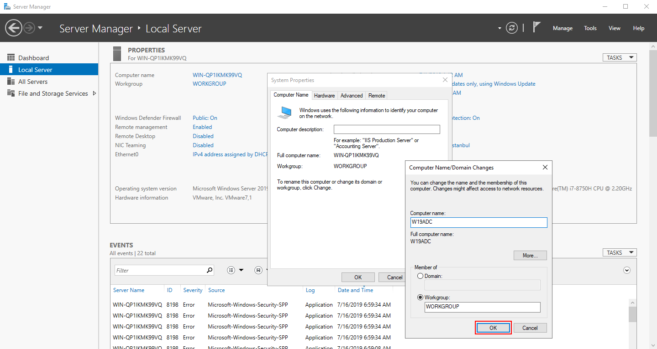
Task: Click the WIN-QP1IKMK99VQ computer name link
Action: [x=217, y=75]
